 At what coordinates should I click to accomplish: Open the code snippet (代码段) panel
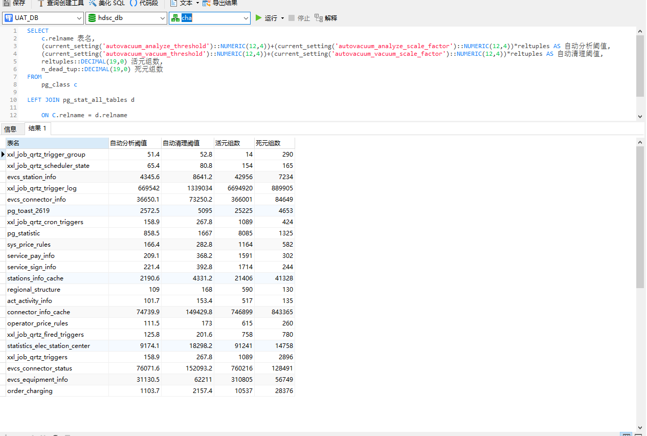(x=144, y=3)
